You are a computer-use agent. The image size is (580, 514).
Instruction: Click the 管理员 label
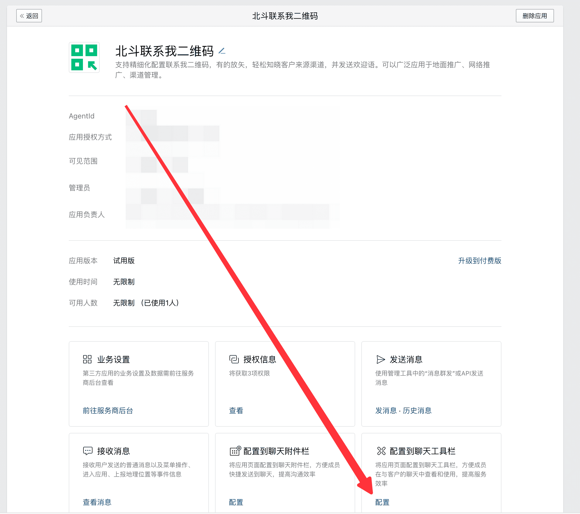pos(79,187)
